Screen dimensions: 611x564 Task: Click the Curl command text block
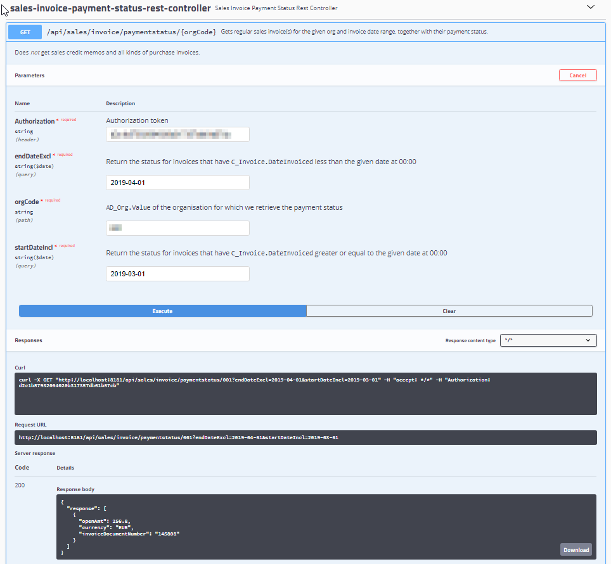tap(305, 394)
